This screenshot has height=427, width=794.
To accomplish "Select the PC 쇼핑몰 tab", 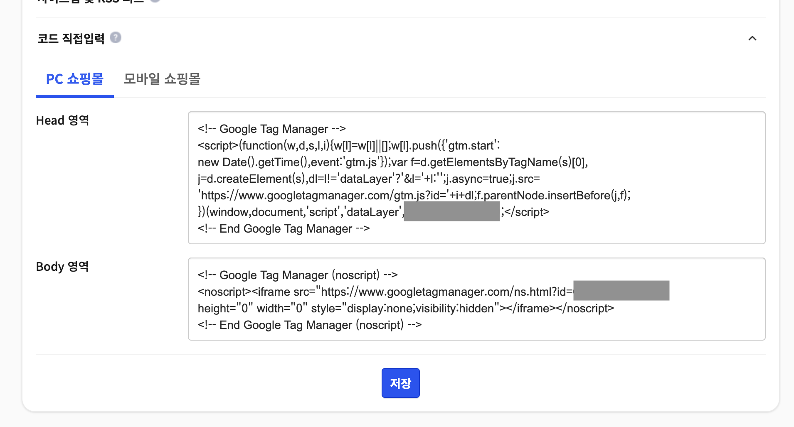I will click(75, 79).
